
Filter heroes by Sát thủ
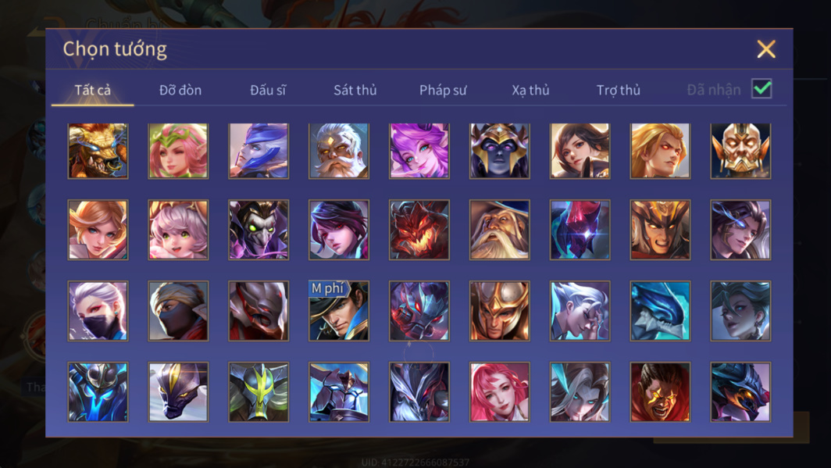(x=355, y=90)
